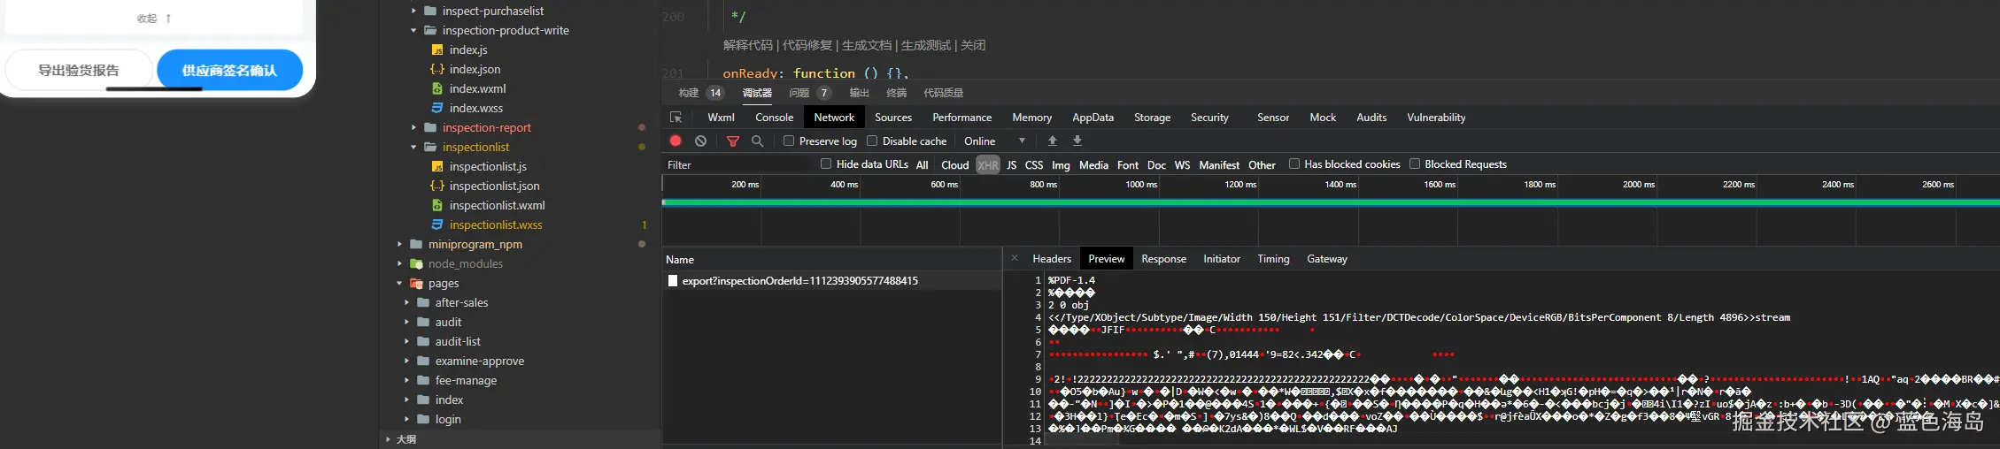Viewport: 2000px width, 449px height.
Task: Toggle Disable cache checkbox
Action: pos(872,141)
